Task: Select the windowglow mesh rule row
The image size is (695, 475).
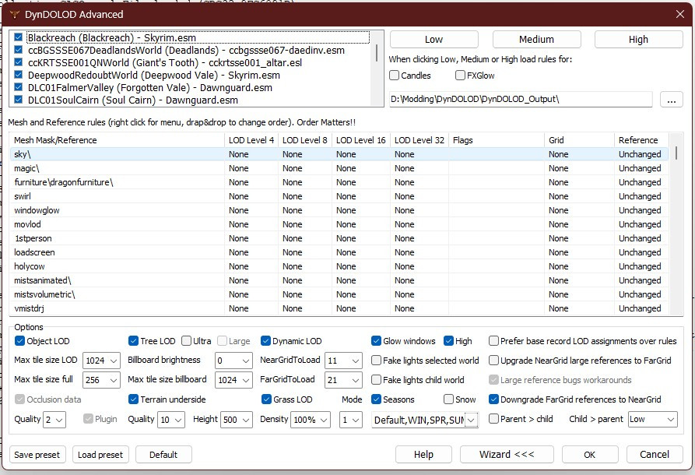Action: click(339, 210)
